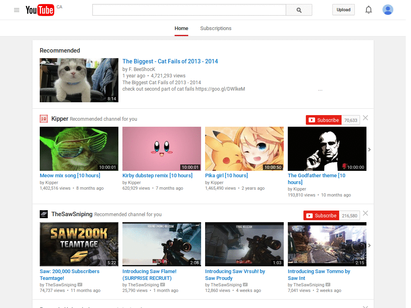Screen dimensions: 411x308
Task: Dismiss the TheSawSniping channel recommendation
Action: (365, 213)
